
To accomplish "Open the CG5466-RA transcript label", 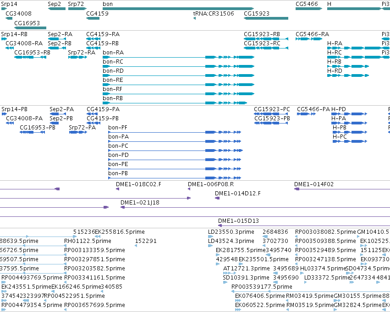I will click(313, 34).
